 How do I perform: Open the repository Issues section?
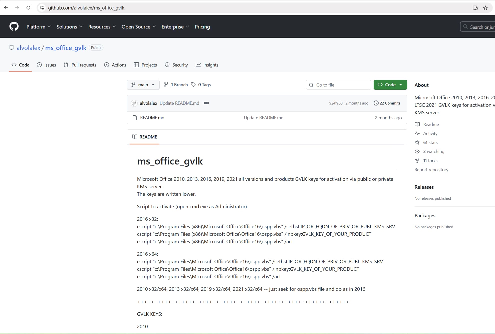coord(46,65)
